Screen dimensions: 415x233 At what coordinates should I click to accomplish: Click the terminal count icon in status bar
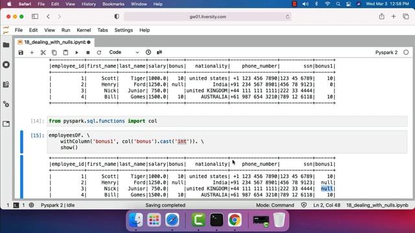point(16,205)
